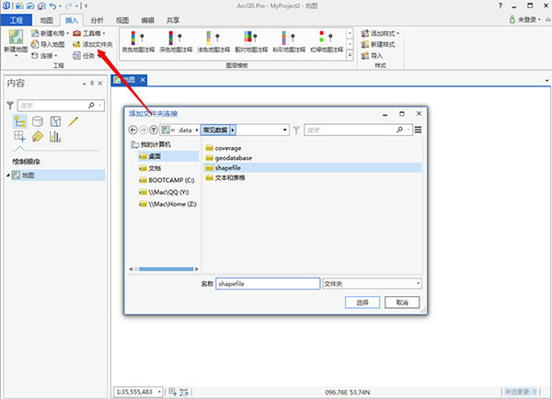Click the list by drawing order icon
This screenshot has width=552, height=399.
18,121
